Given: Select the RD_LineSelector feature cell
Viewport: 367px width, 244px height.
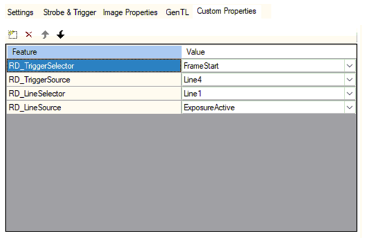Looking at the screenshot, I should (x=93, y=94).
